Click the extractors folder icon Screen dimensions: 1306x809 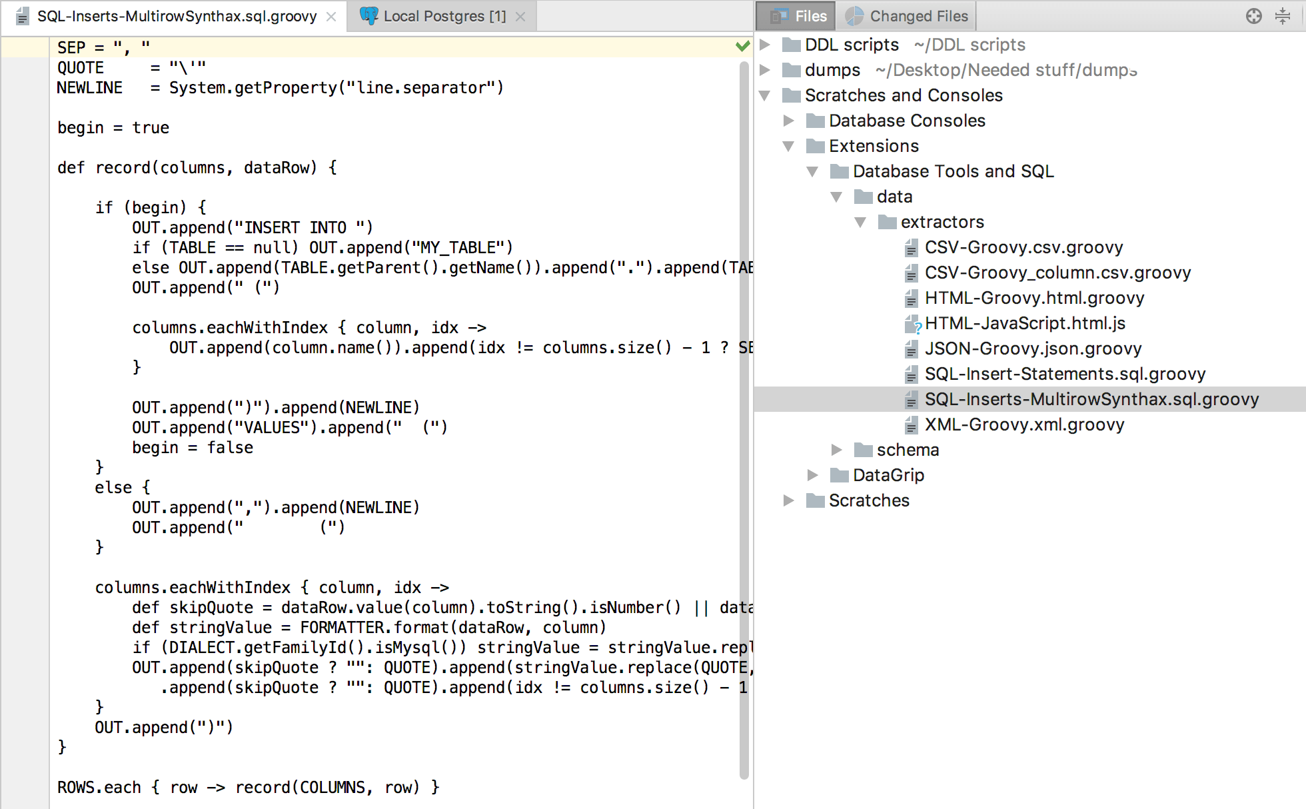pos(887,222)
